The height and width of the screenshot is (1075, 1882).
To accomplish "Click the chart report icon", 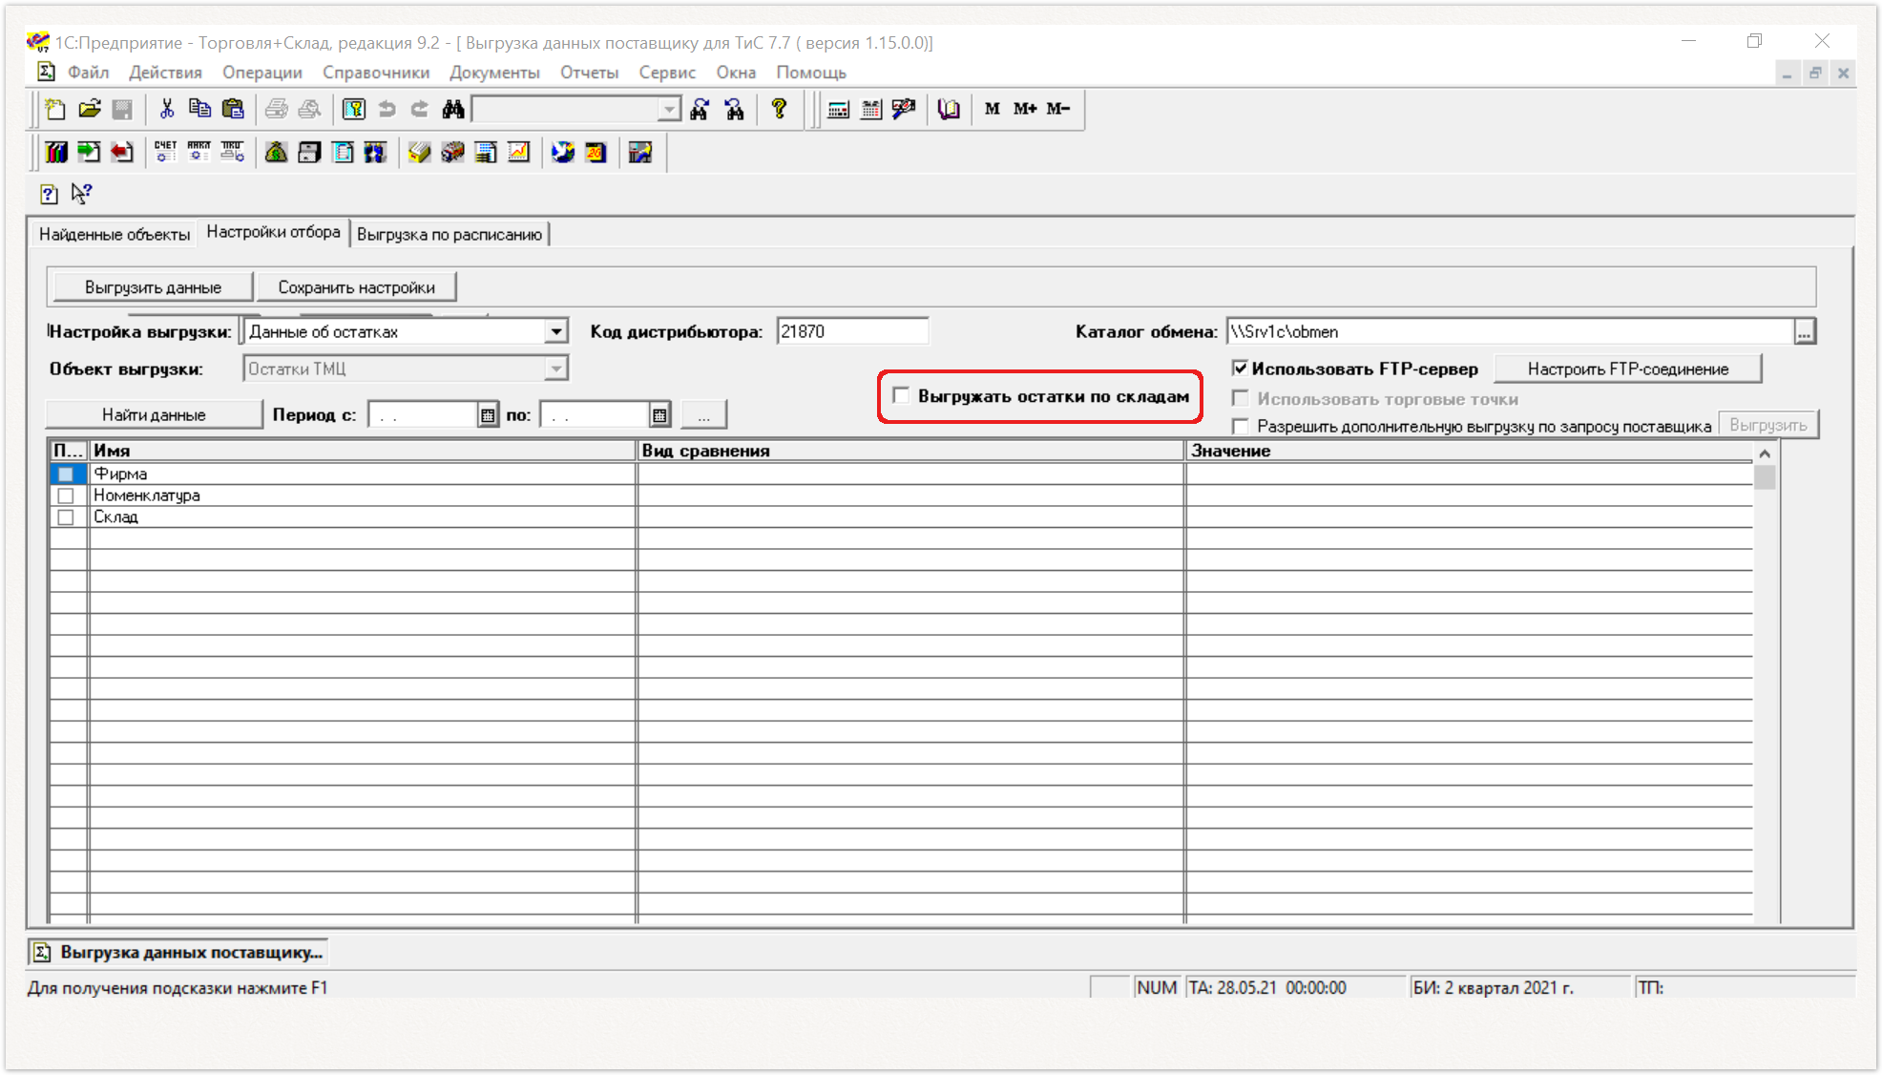I will [x=519, y=153].
